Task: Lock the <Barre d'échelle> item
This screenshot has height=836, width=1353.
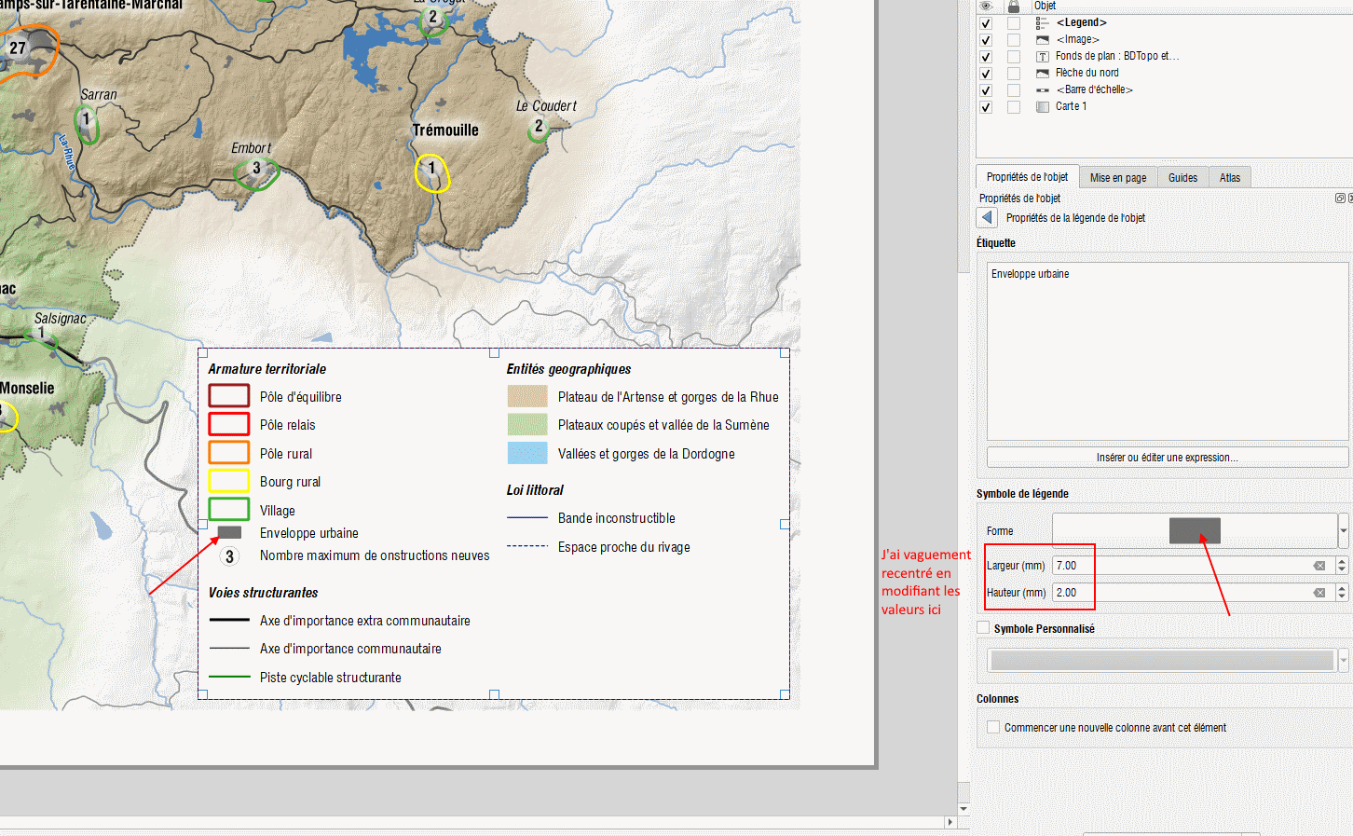Action: pyautogui.click(x=1014, y=90)
